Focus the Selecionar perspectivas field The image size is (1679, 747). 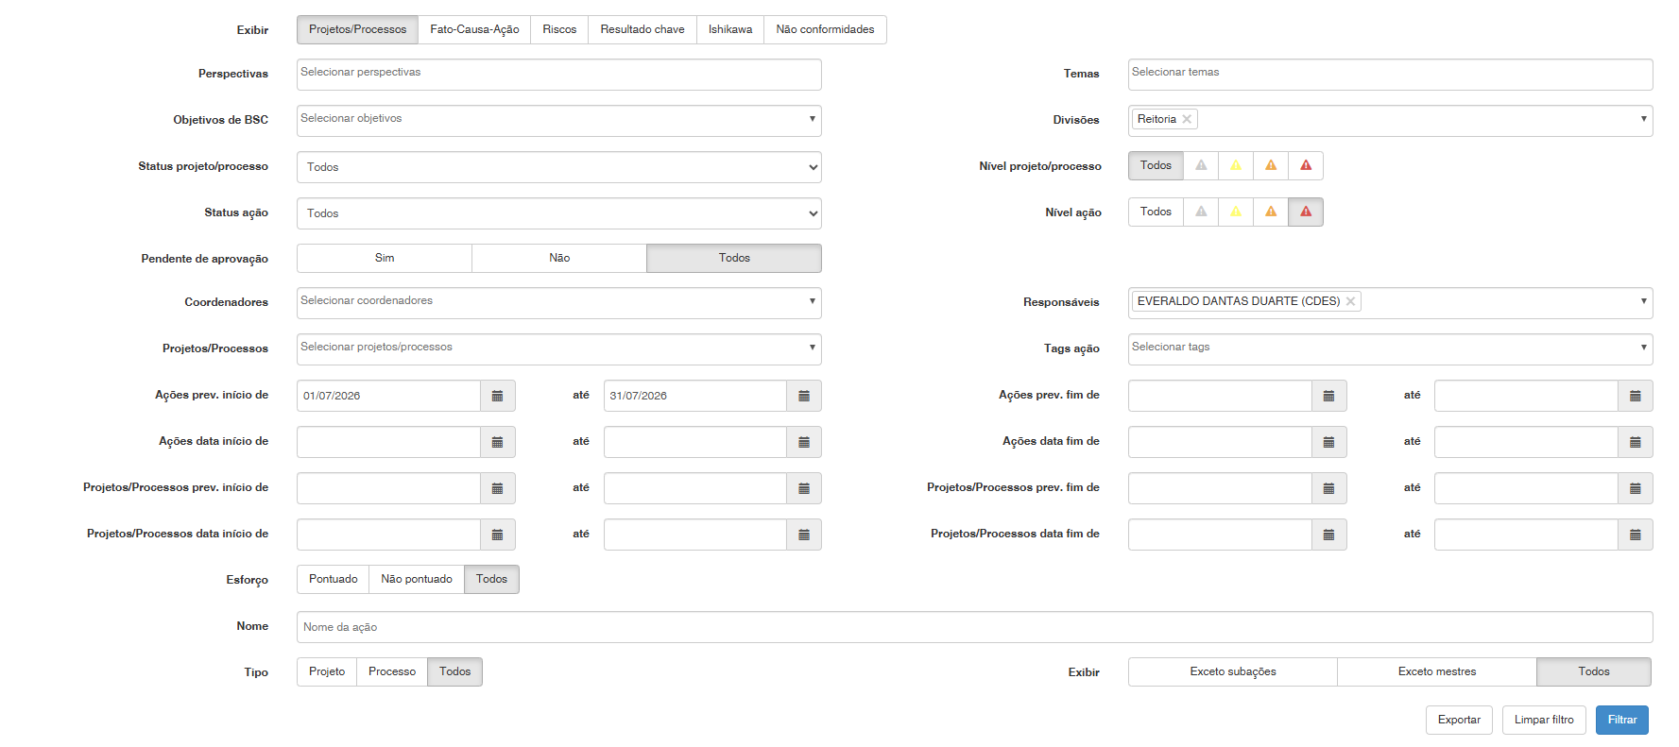click(559, 75)
